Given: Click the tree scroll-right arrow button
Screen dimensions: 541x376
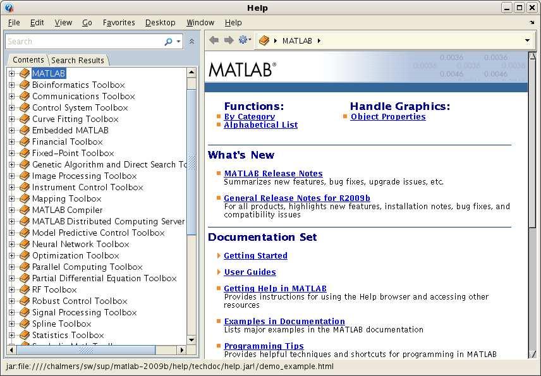Looking at the screenshot, I should pyautogui.click(x=182, y=350).
